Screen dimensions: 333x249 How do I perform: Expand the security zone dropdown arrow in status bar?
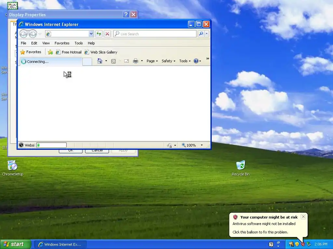pyautogui.click(x=175, y=145)
